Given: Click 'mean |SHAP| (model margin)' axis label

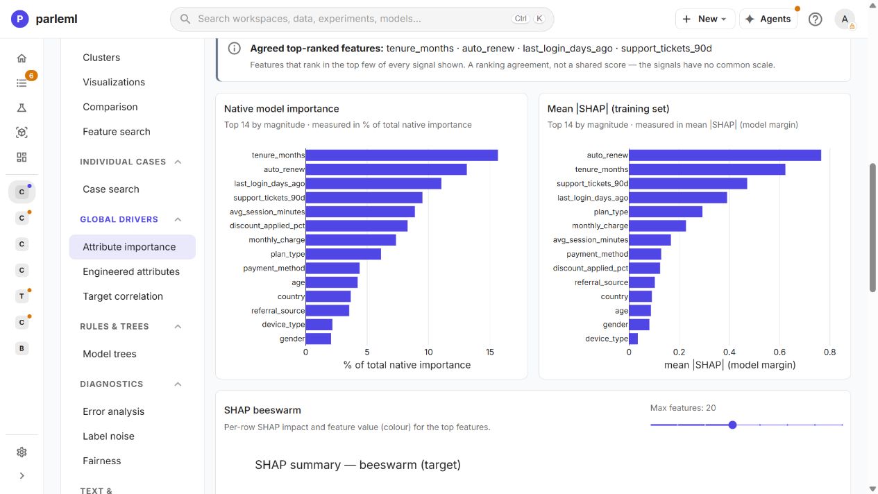Looking at the screenshot, I should 730,365.
